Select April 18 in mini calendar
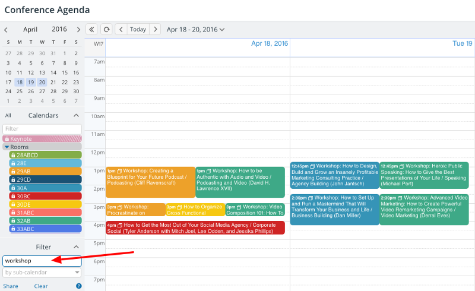Image resolution: width=475 pixels, height=291 pixels. click(20, 82)
